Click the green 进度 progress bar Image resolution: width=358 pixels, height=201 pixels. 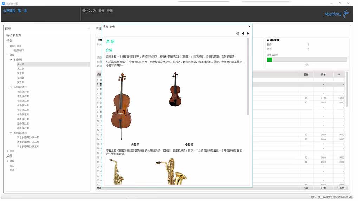coord(307,60)
